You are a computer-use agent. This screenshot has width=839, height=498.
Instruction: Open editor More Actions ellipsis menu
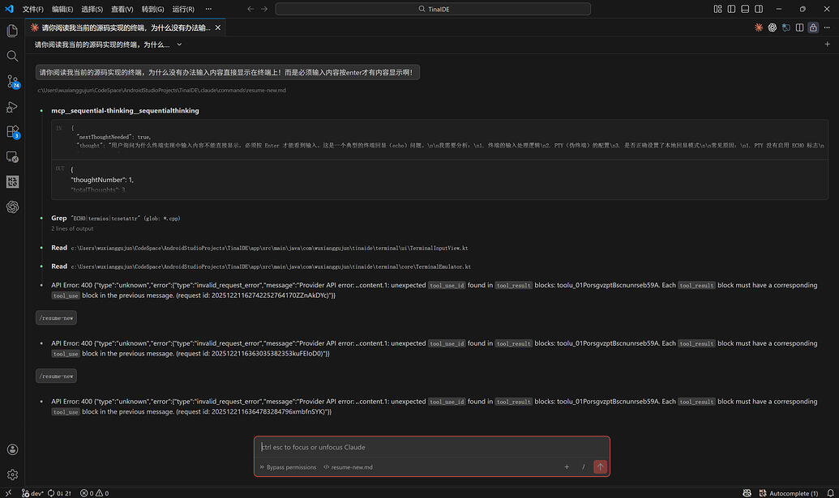pyautogui.click(x=827, y=28)
